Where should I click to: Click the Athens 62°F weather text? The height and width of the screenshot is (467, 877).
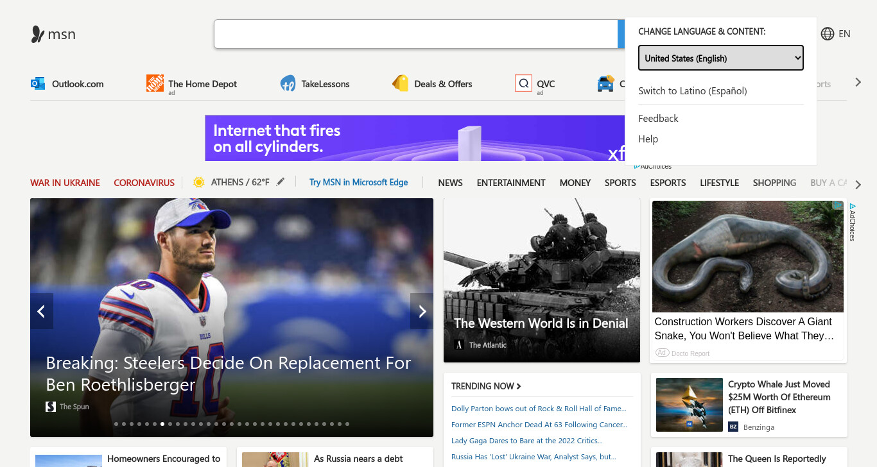(x=240, y=182)
